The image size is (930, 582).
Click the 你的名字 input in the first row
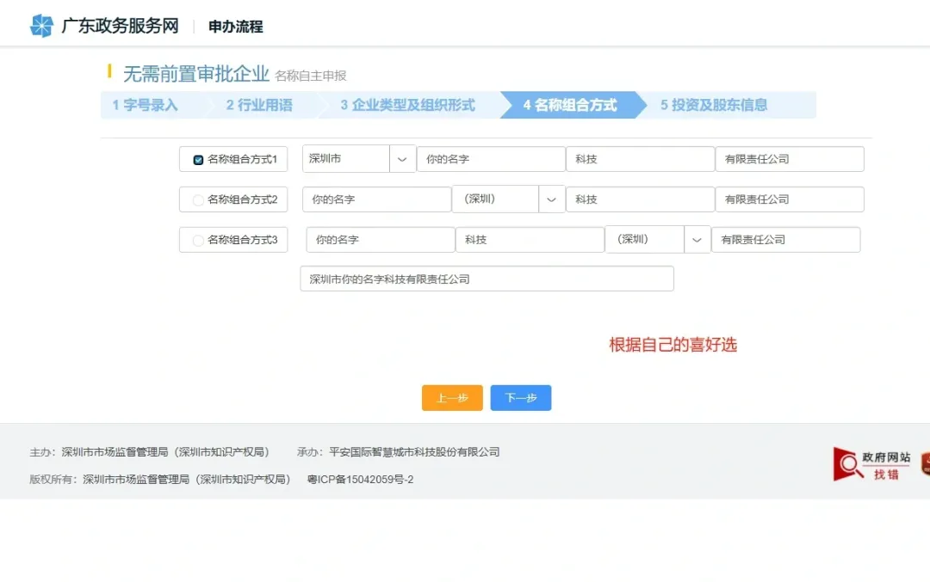coord(491,159)
